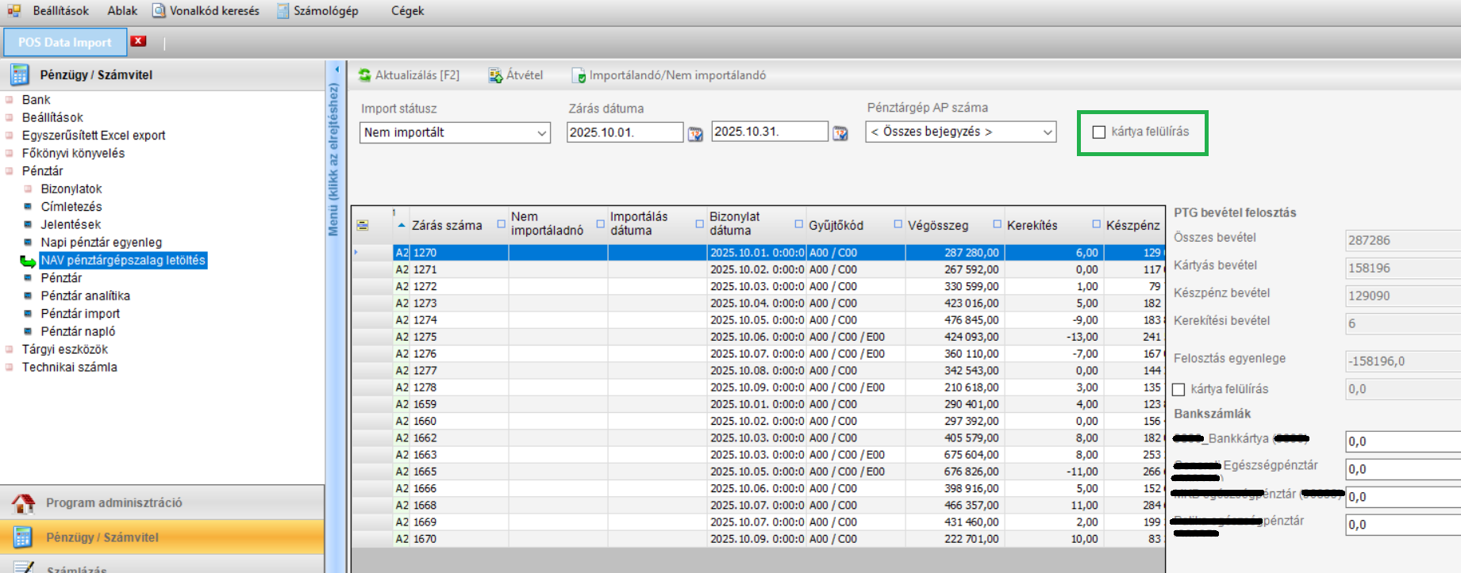
Task: Launch the Számológép calculator
Action: [x=317, y=11]
